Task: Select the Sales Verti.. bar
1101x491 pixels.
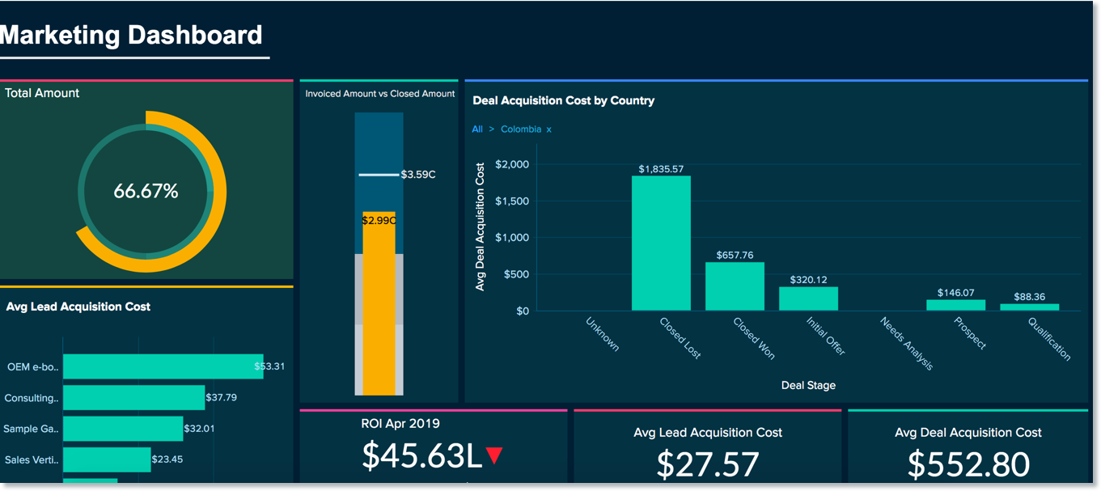Action: 107,459
